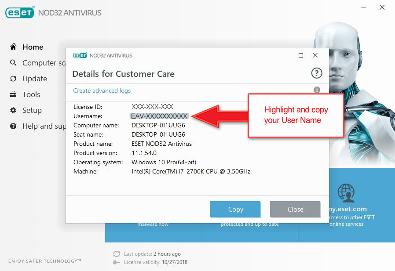Click the Computer name label

[x=96, y=125]
